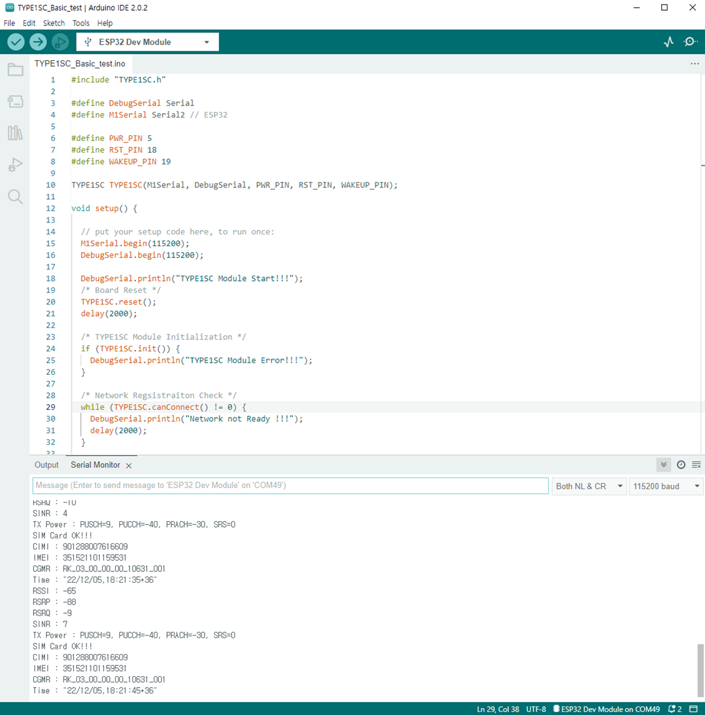Viewport: 705px width, 715px height.
Task: Open the Library Manager sidebar icon
Action: coord(15,133)
